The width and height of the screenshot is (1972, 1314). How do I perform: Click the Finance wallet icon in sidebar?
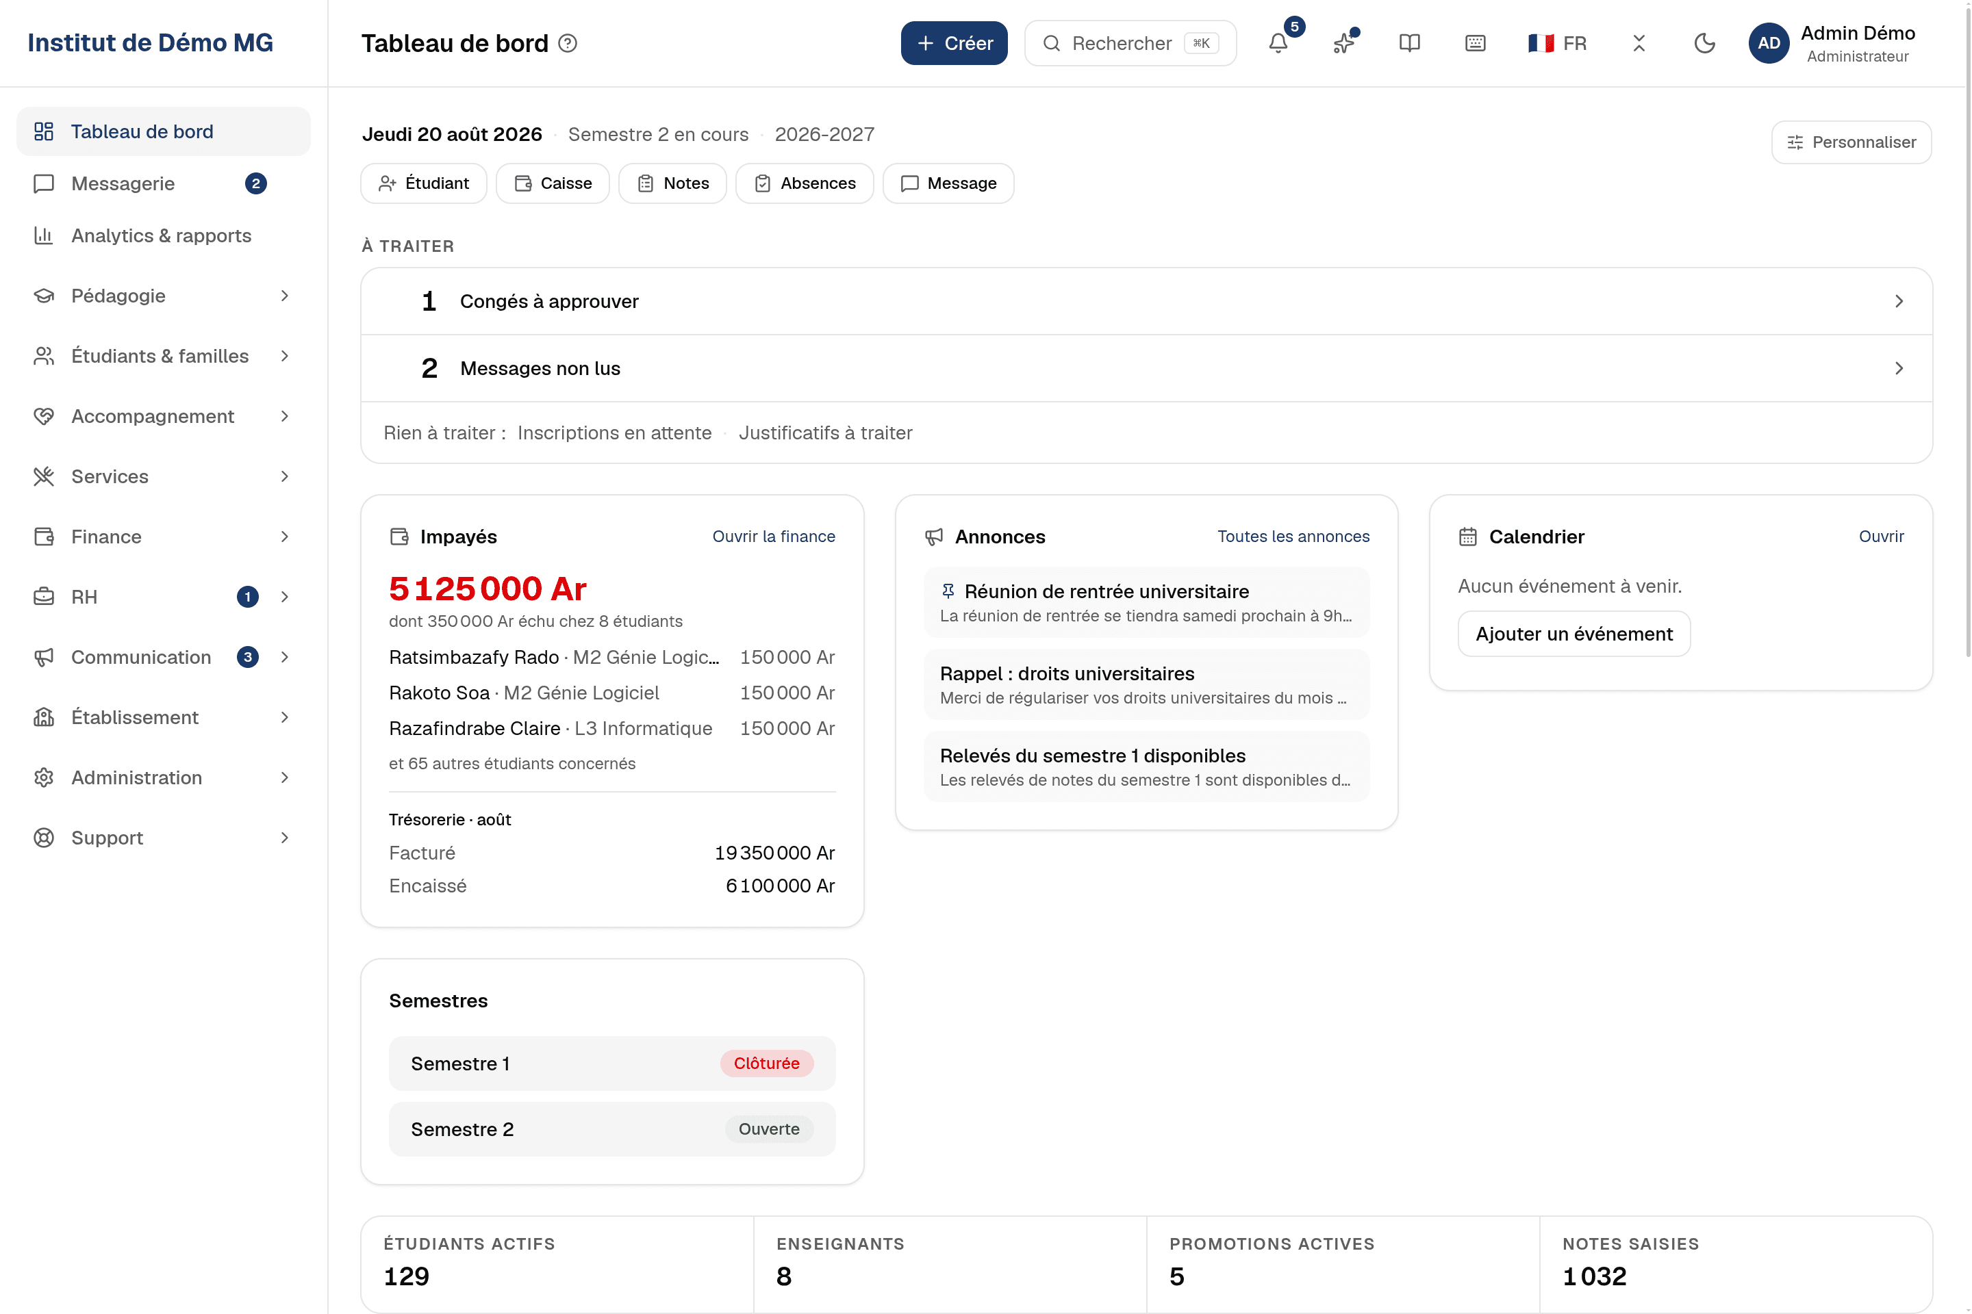tap(44, 537)
